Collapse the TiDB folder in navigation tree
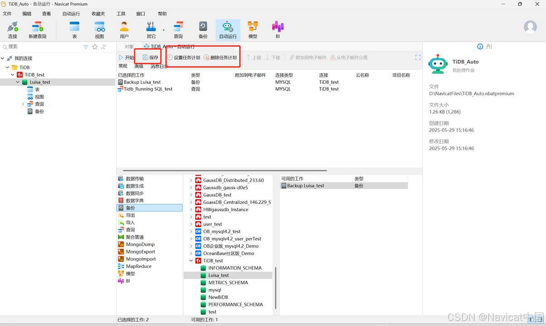 pyautogui.click(x=8, y=67)
